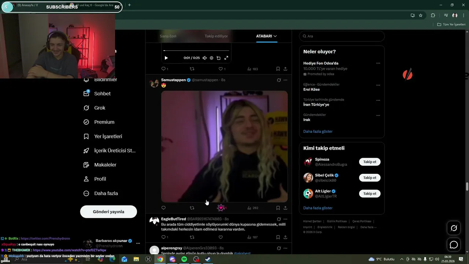Open more options on Samustappen's post
Screen dimensions: 469x264
pos(285,80)
